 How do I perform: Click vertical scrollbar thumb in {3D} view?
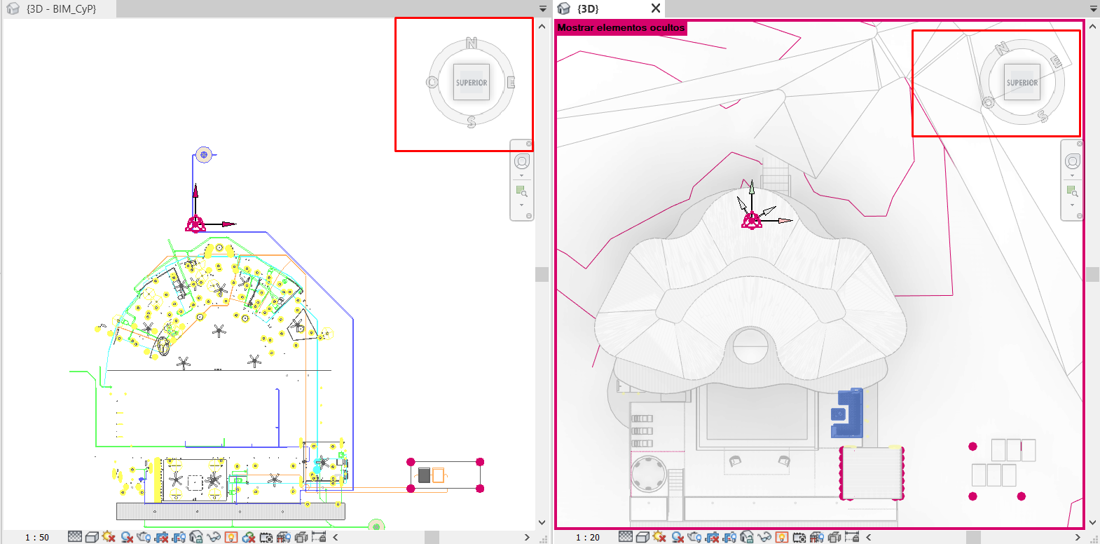(x=1093, y=274)
